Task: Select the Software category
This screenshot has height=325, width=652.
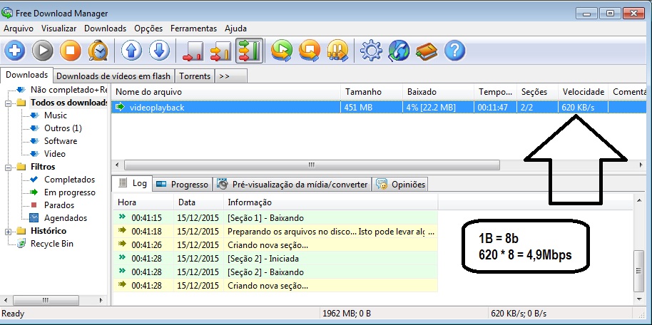Action: point(61,141)
